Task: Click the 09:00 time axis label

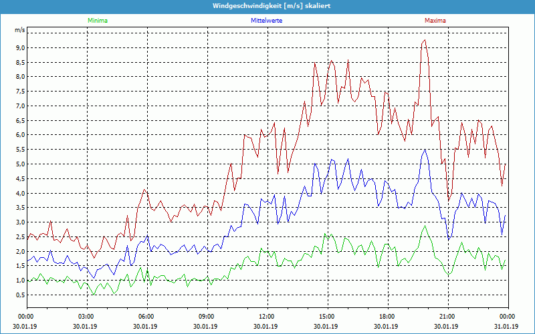Action: (x=207, y=317)
